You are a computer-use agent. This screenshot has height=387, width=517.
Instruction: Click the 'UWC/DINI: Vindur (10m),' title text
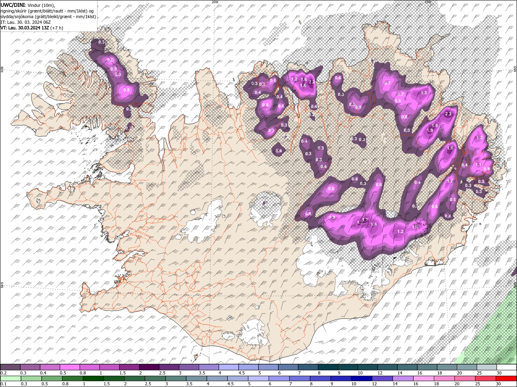[x=27, y=5]
